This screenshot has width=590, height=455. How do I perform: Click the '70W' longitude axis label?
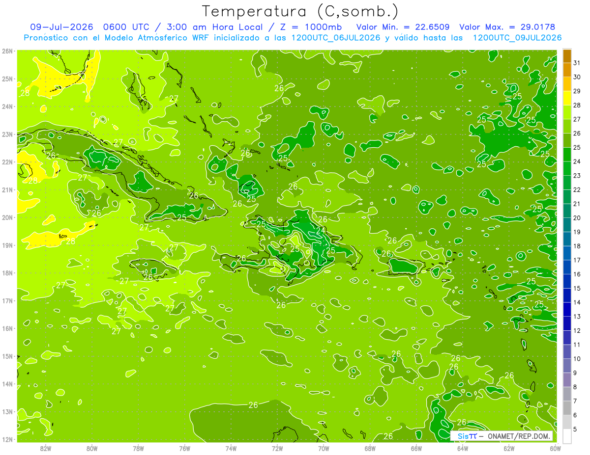(324, 448)
